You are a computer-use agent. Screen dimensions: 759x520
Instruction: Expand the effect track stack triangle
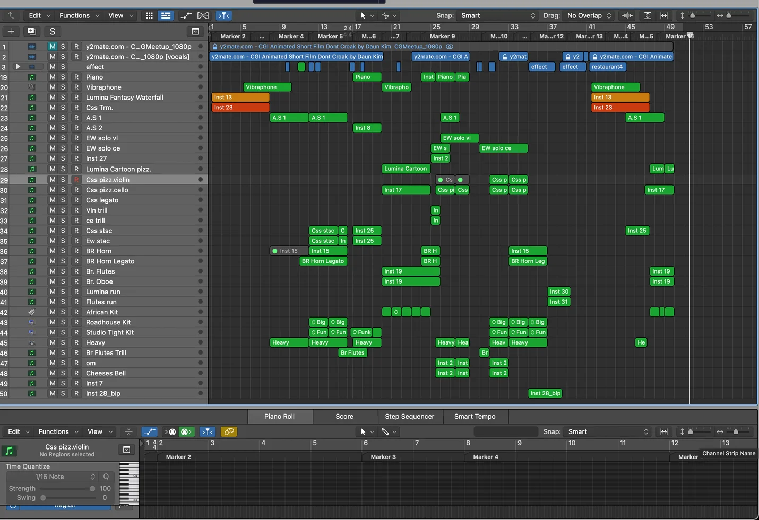18,67
